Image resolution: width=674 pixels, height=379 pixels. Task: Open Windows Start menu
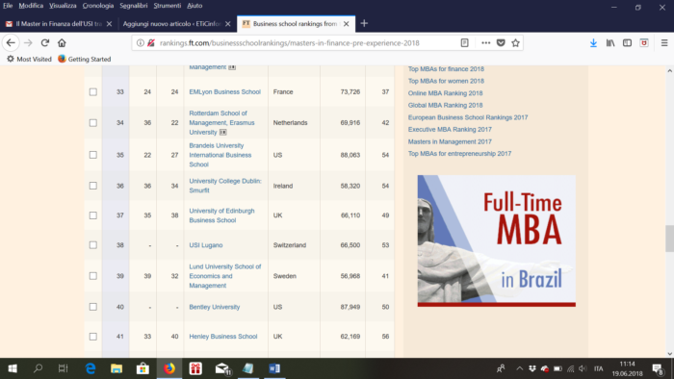click(x=13, y=368)
